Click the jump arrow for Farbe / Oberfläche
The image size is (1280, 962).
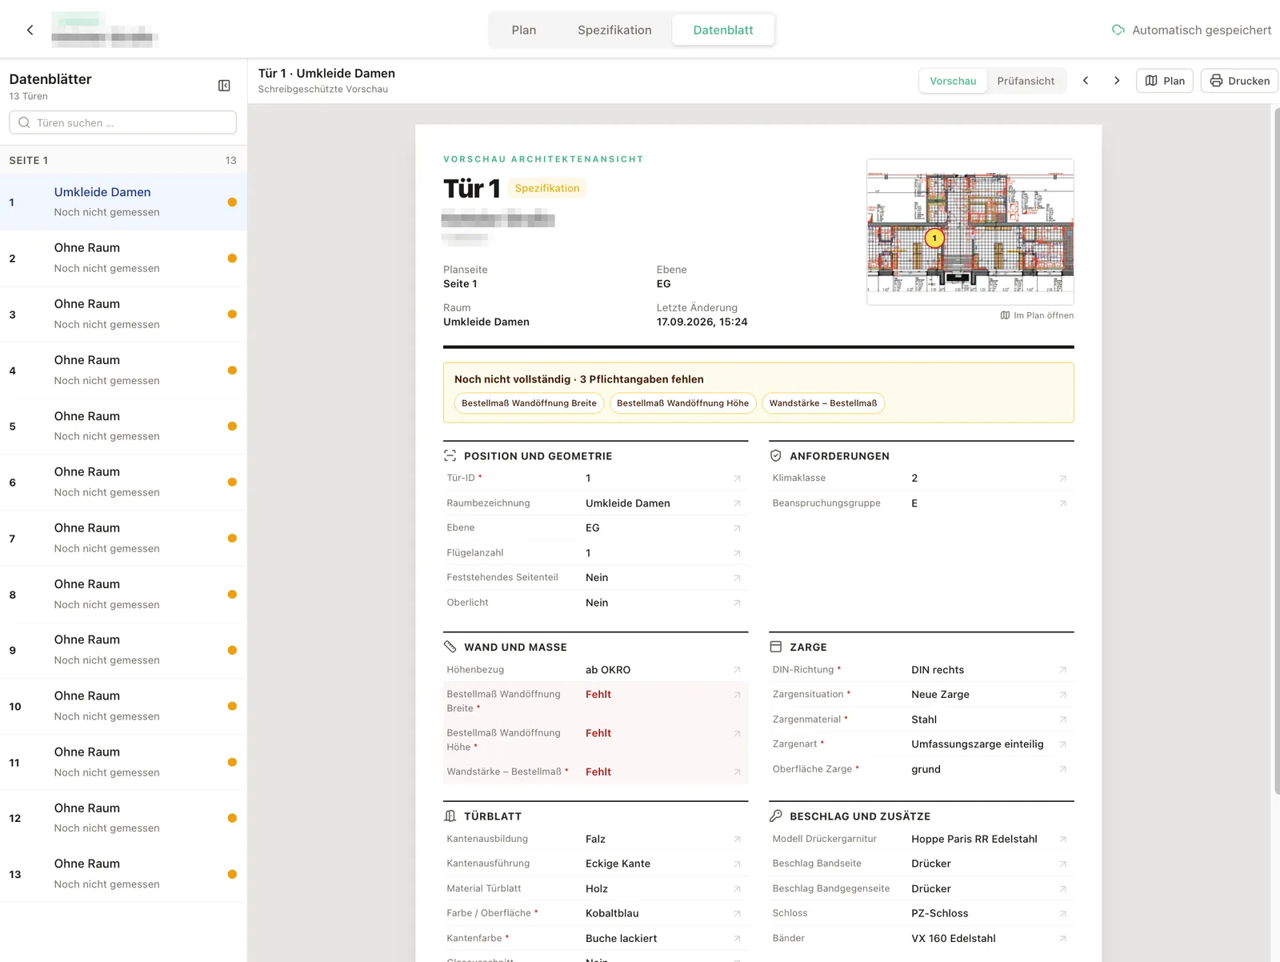737,913
